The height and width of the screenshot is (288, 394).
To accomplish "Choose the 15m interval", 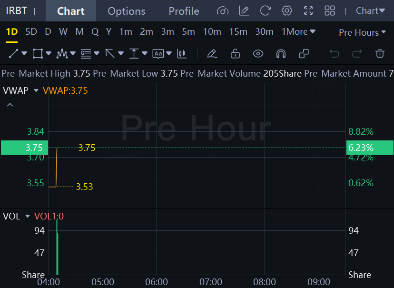I will [238, 32].
